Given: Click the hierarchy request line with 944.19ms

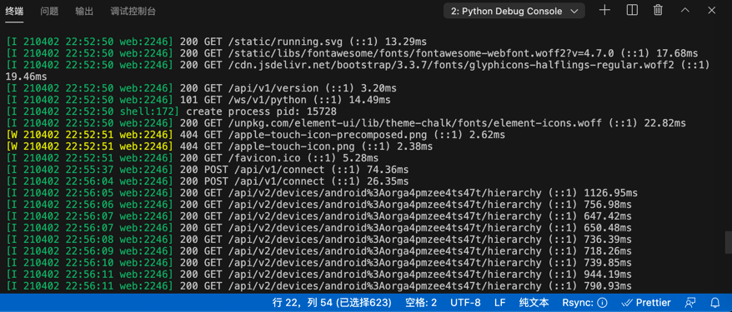Looking at the screenshot, I should 318,275.
